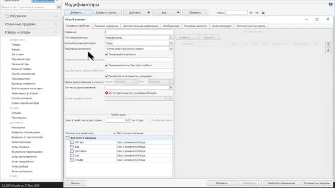Click the previous search result arrow icon
Viewport: 335px width, 188px height.
(251, 13)
